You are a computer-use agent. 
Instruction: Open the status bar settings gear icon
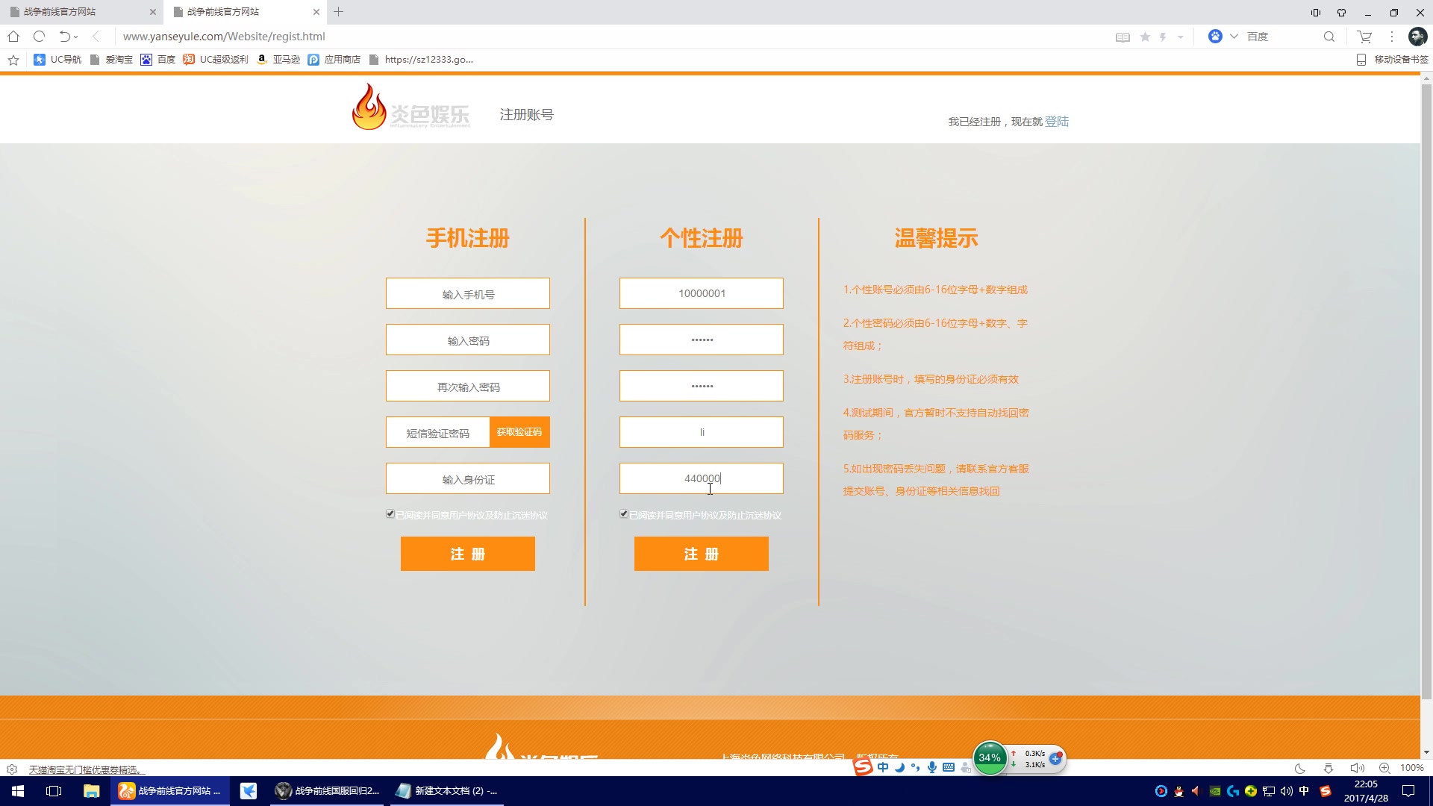point(12,769)
